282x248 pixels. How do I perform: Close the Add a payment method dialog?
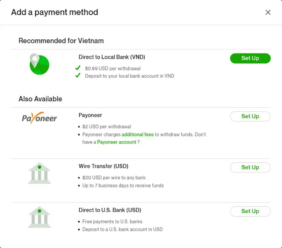point(268,12)
